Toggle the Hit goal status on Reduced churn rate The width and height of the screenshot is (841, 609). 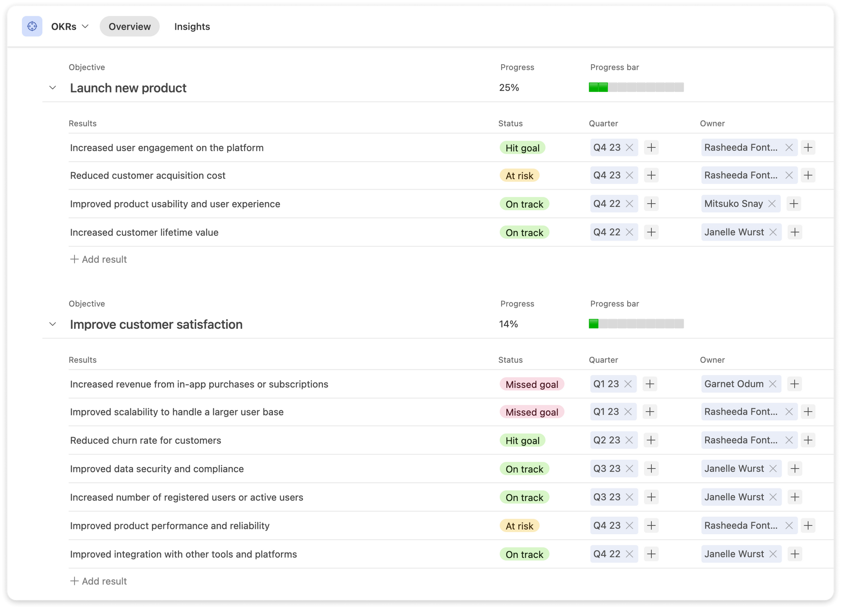522,440
